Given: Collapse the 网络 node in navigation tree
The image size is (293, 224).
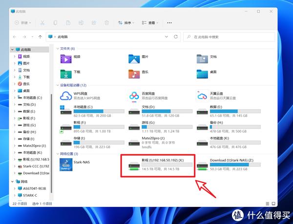Looking at the screenshot, I should click(12, 182).
